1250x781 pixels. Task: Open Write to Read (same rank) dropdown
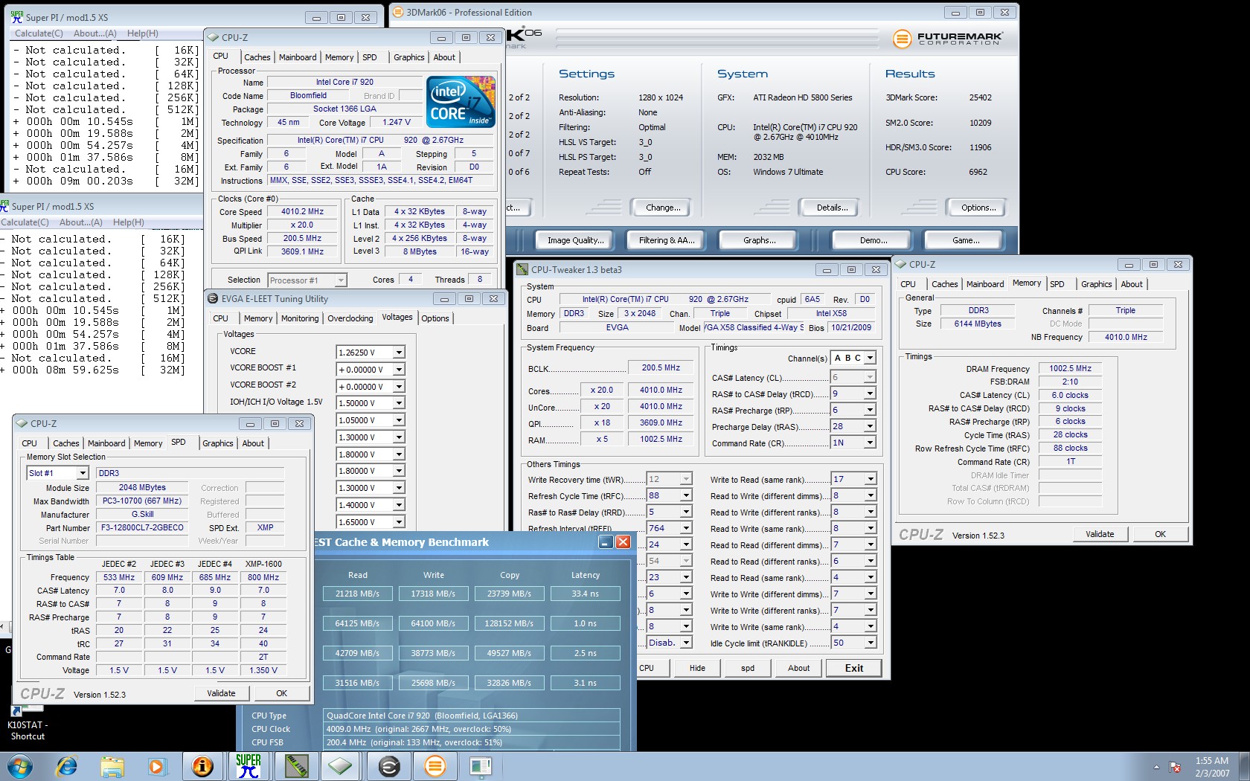[871, 479]
